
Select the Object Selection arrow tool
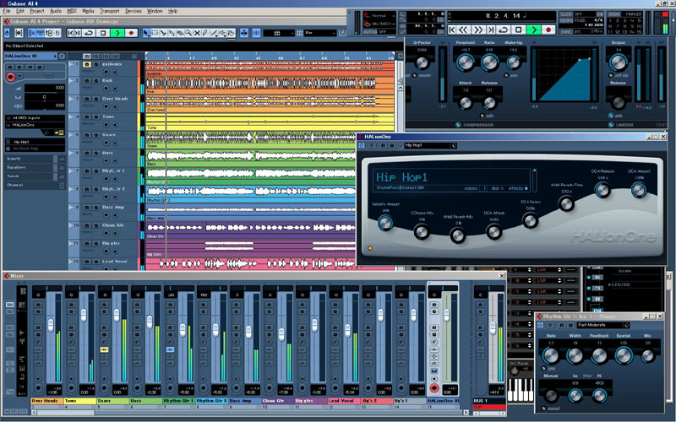[x=146, y=33]
